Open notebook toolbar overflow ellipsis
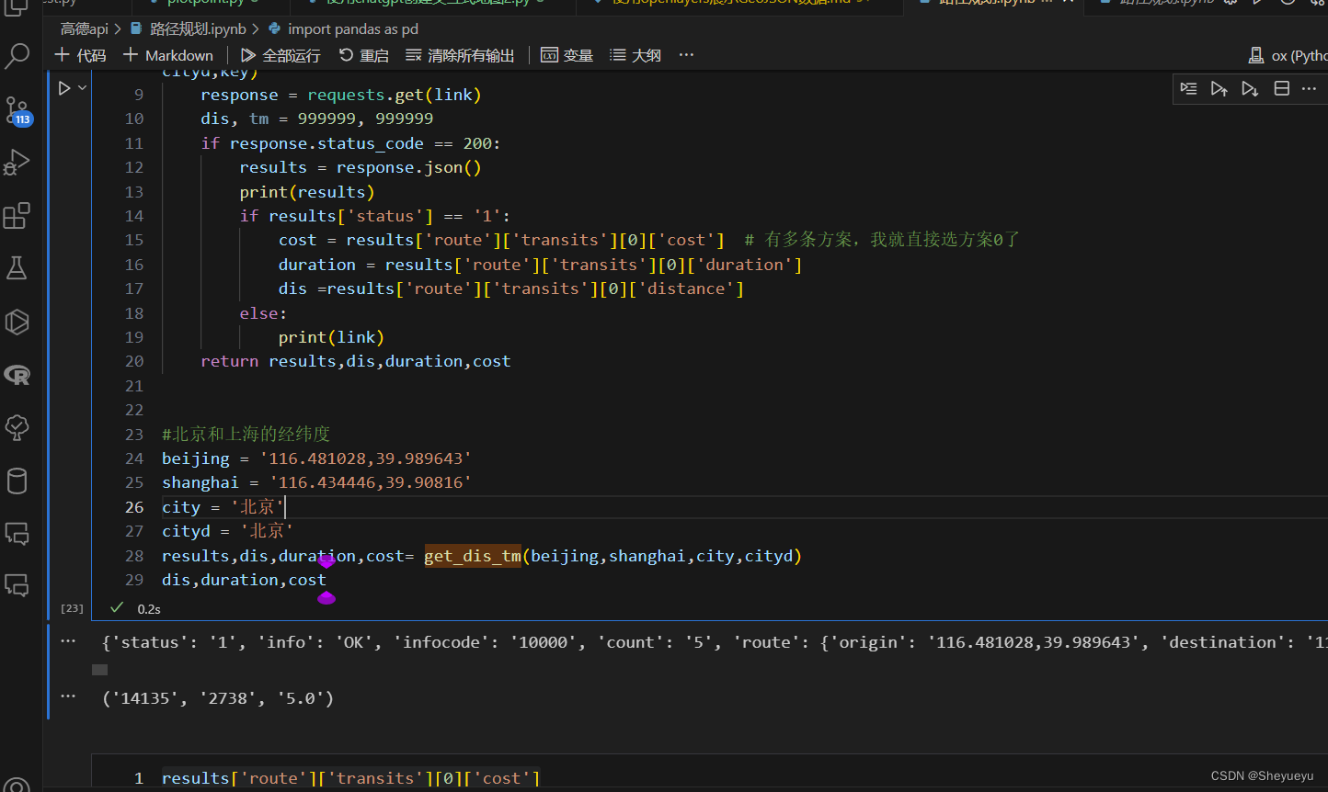 686,55
